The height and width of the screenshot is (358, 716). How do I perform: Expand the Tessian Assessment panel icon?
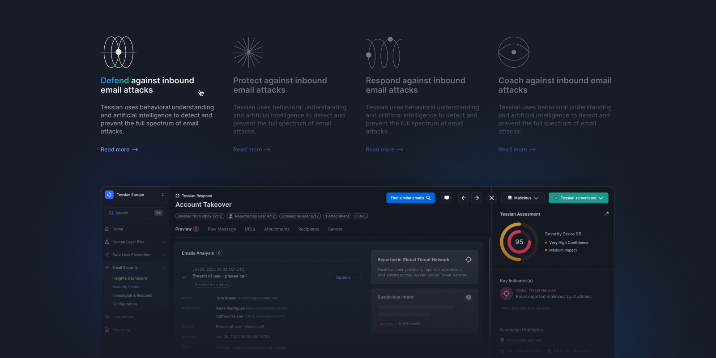coord(606,214)
